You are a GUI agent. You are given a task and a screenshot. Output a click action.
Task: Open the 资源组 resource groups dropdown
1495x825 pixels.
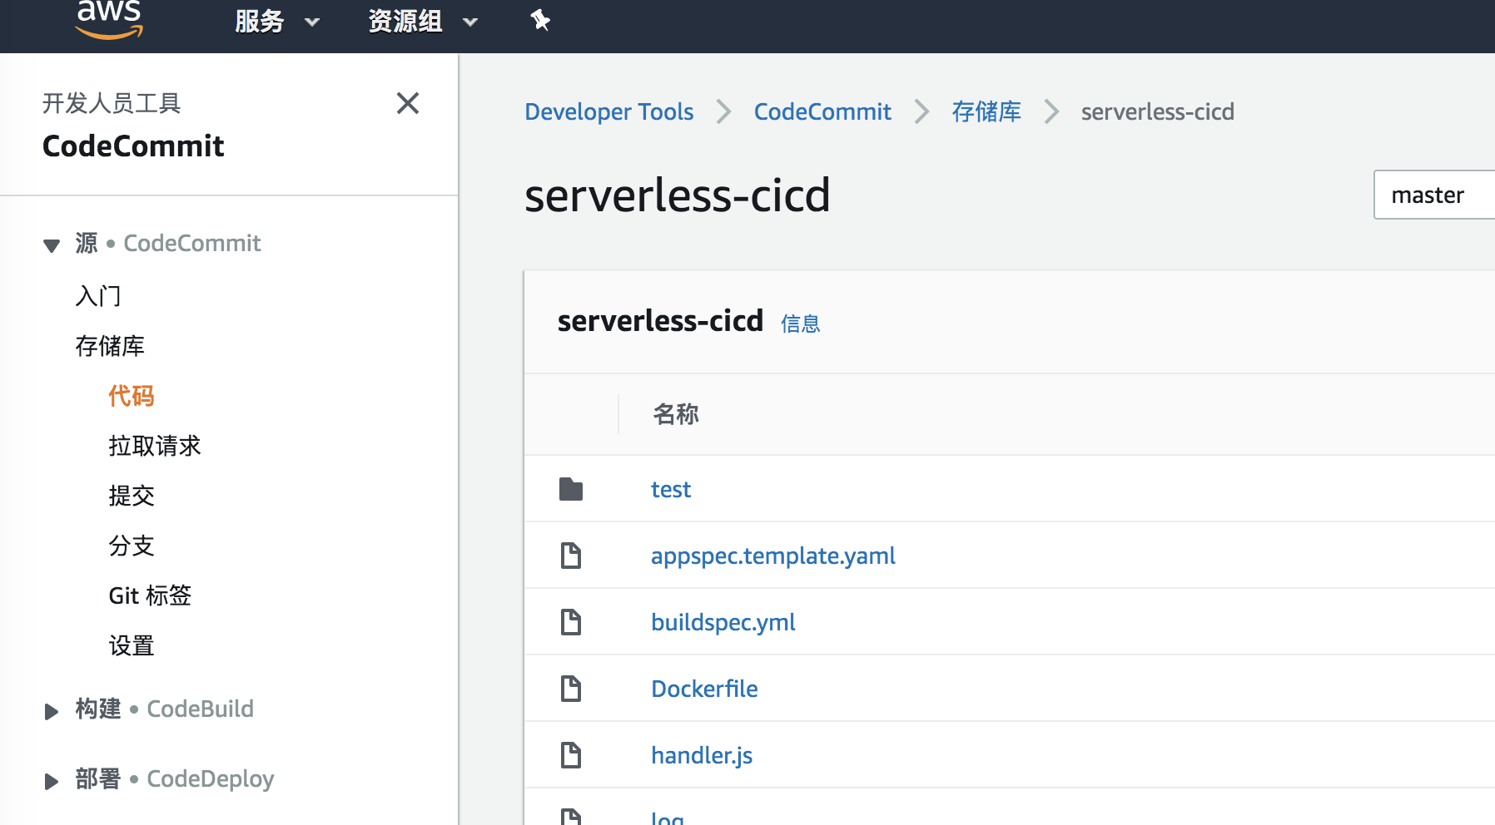tap(423, 21)
